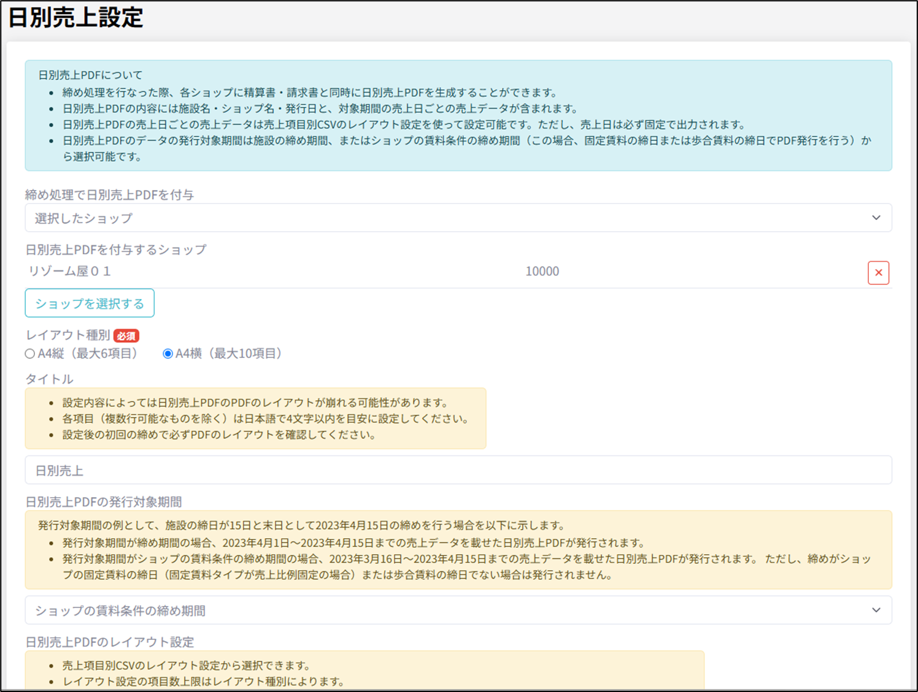Open the ショップの賃料条件の締め期間 dropdown
Screen dimensions: 918x692
pyautogui.click(x=430, y=610)
